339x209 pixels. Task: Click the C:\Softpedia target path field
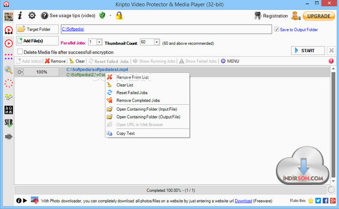(166, 29)
